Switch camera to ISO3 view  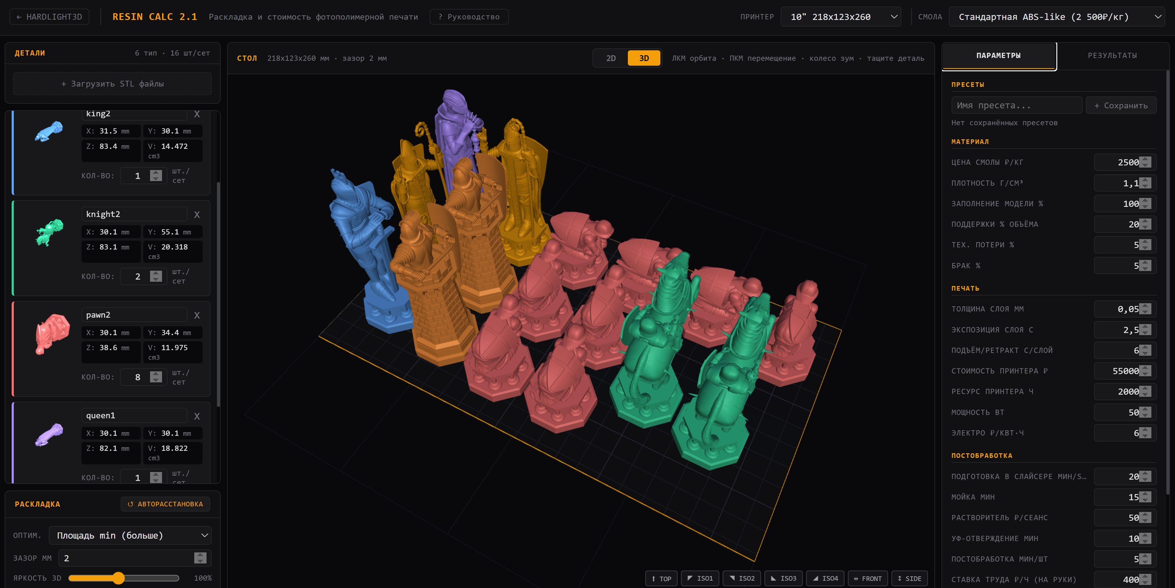coord(783,578)
